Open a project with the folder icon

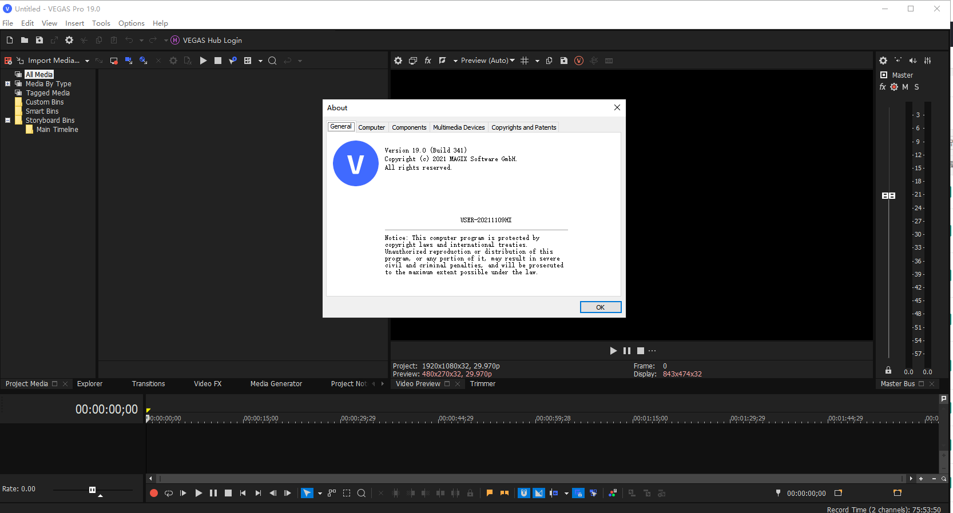point(25,40)
